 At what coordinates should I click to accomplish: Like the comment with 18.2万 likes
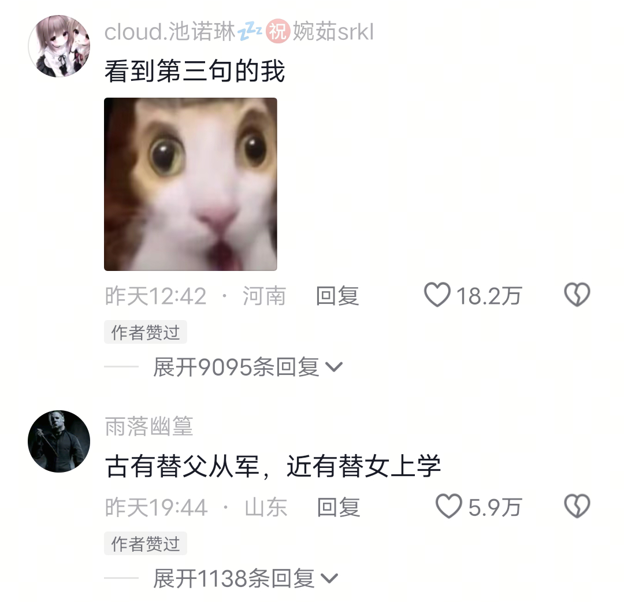point(437,295)
